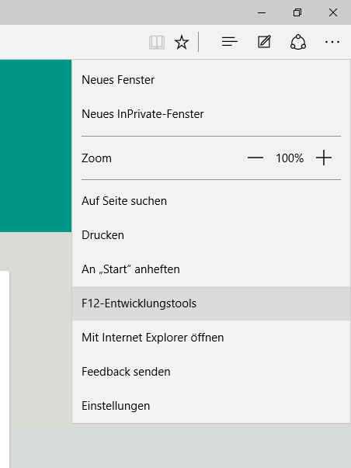Toggle the More actions three-dots button

coord(332,42)
